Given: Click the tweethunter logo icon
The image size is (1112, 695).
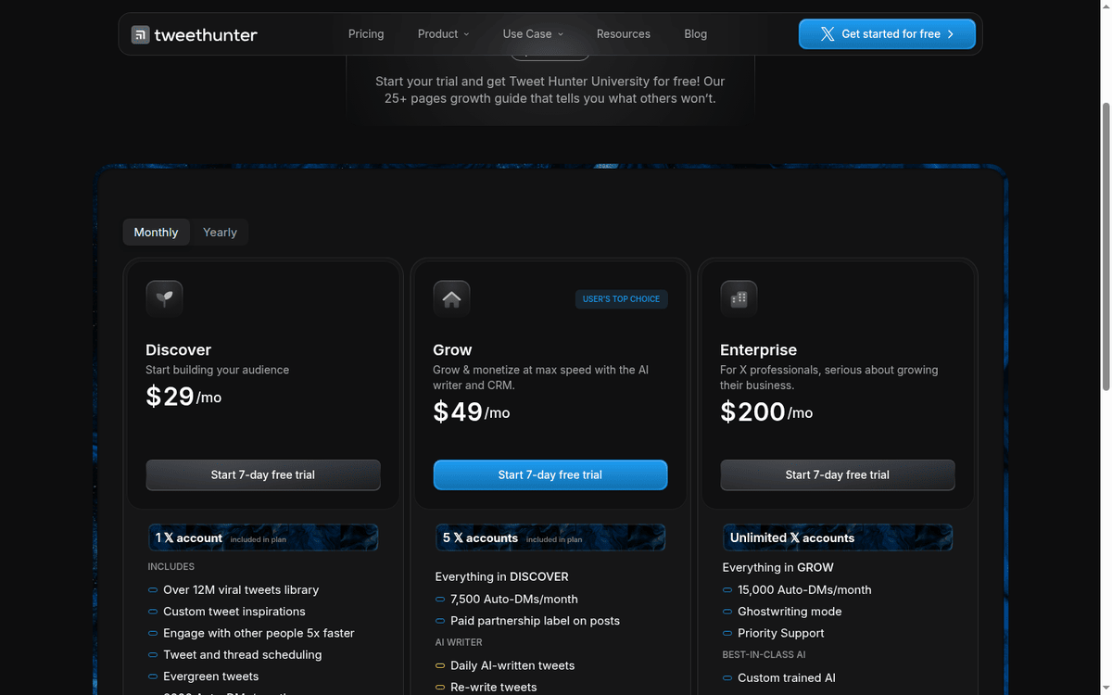Looking at the screenshot, I should pos(140,34).
